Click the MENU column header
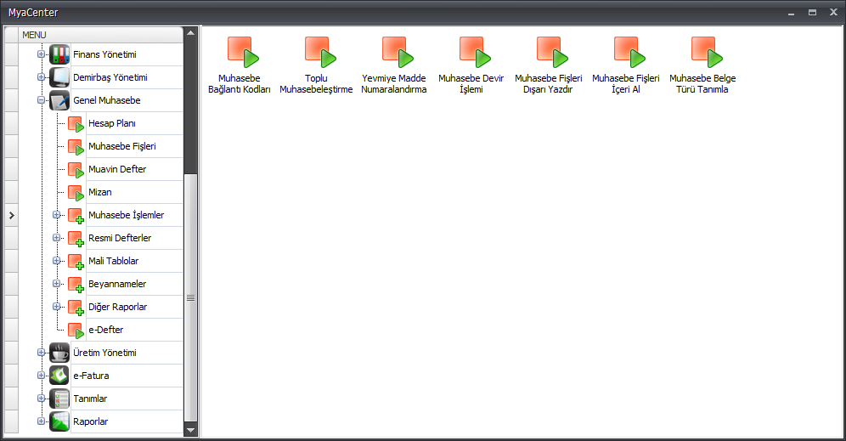Image resolution: width=846 pixels, height=441 pixels. 101,35
